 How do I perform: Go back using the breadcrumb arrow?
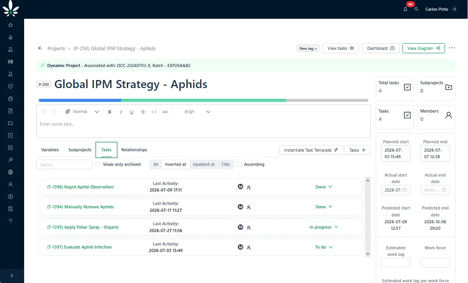(x=40, y=48)
